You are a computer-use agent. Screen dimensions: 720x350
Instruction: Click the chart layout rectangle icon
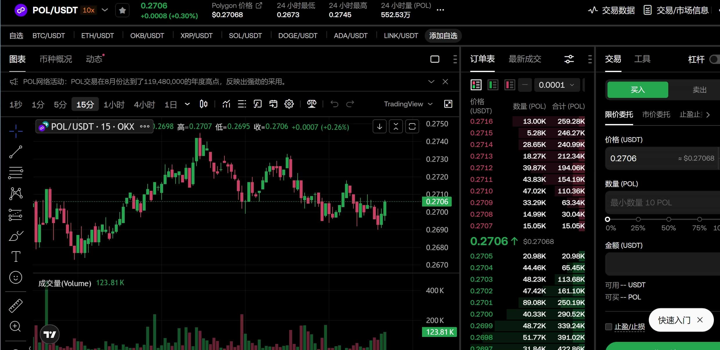click(435, 59)
